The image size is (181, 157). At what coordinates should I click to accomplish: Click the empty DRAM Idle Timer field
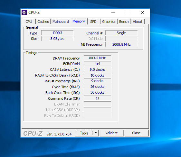[98, 104]
